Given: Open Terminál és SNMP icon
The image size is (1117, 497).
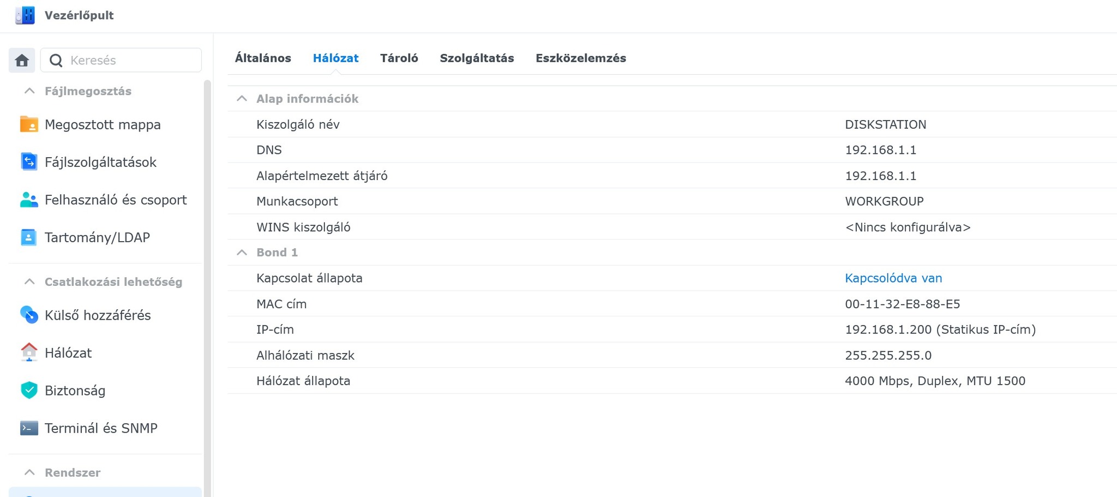Looking at the screenshot, I should pyautogui.click(x=29, y=428).
